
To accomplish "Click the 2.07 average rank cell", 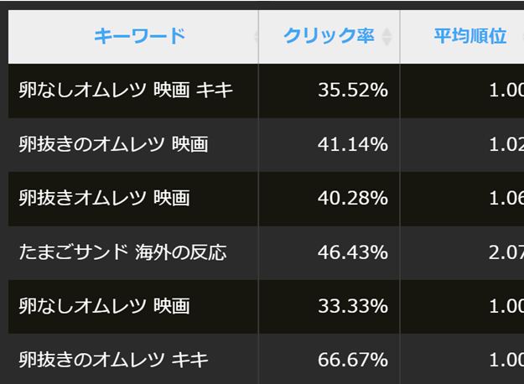I will pyautogui.click(x=462, y=252).
